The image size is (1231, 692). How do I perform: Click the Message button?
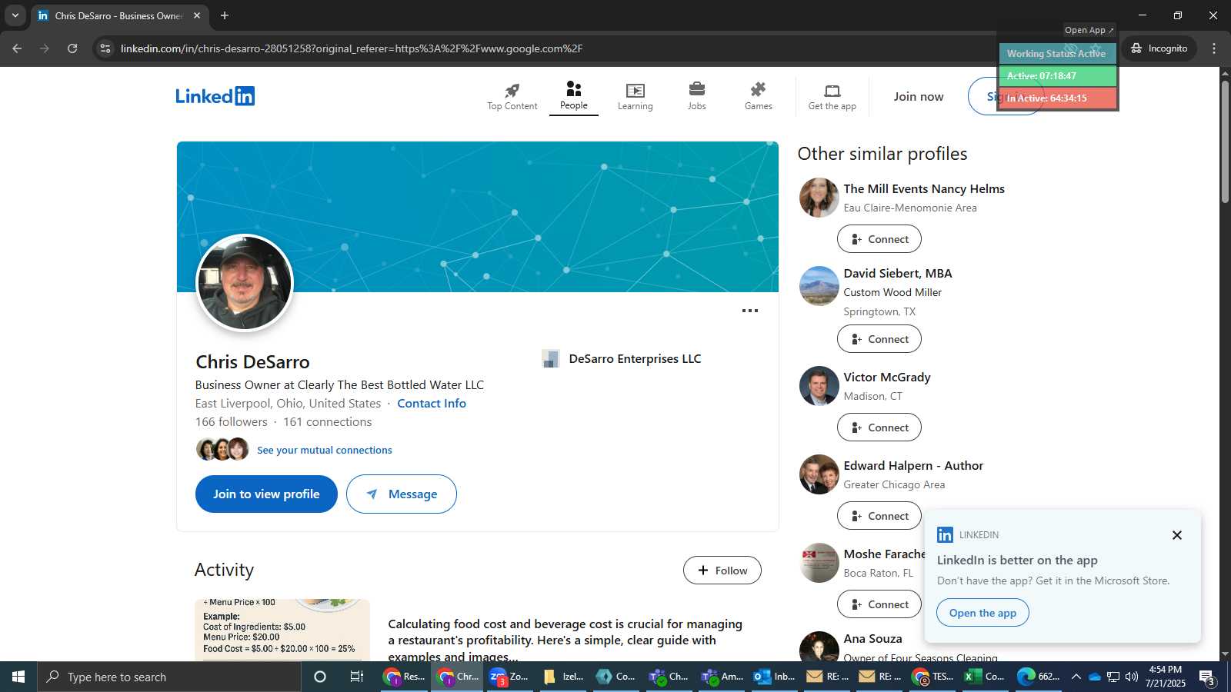[402, 494]
